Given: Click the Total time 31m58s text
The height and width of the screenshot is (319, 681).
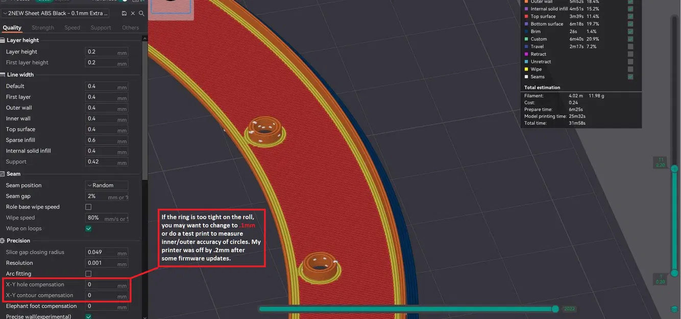Looking at the screenshot, I should (577, 123).
